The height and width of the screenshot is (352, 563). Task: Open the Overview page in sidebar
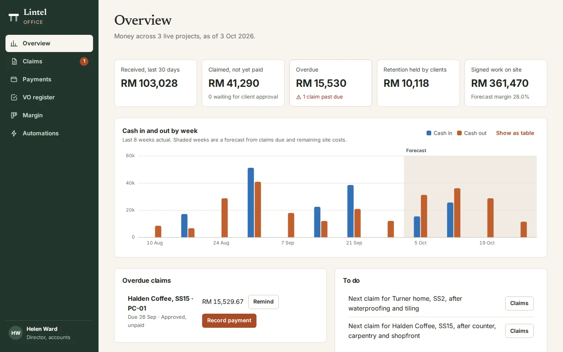[x=49, y=43]
